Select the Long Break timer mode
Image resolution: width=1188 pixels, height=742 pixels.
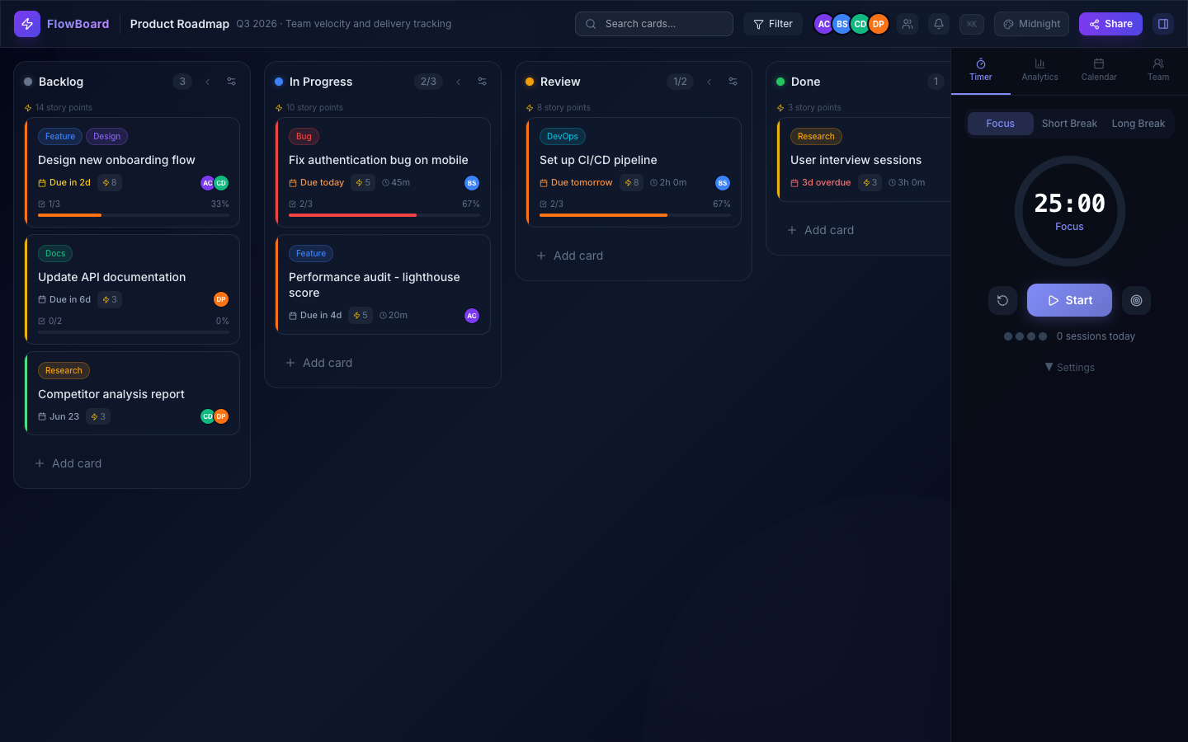pos(1138,124)
